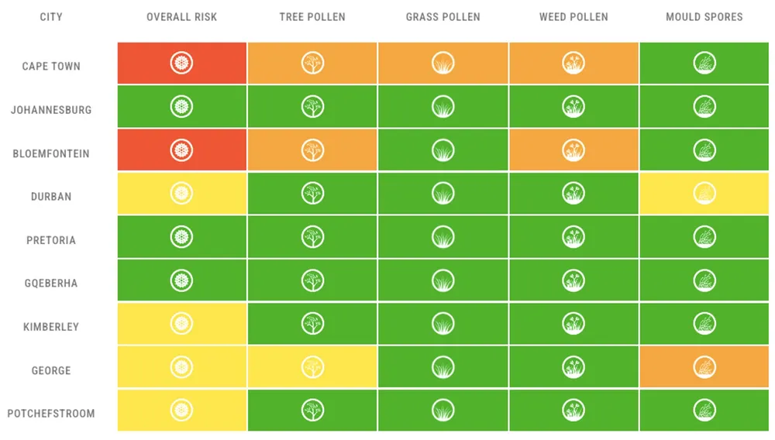The width and height of the screenshot is (775, 440).
Task: Click Gqeberha mould spores icon
Action: pyautogui.click(x=704, y=280)
